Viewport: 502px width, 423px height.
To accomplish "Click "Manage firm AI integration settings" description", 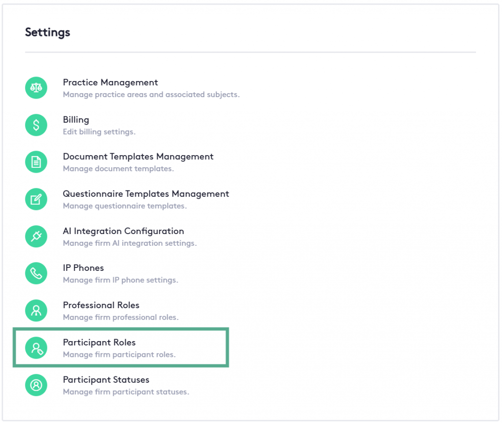I will (x=129, y=243).
